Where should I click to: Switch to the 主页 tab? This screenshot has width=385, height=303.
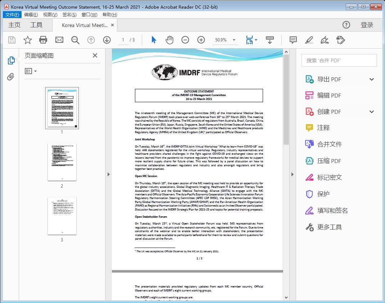coord(14,25)
